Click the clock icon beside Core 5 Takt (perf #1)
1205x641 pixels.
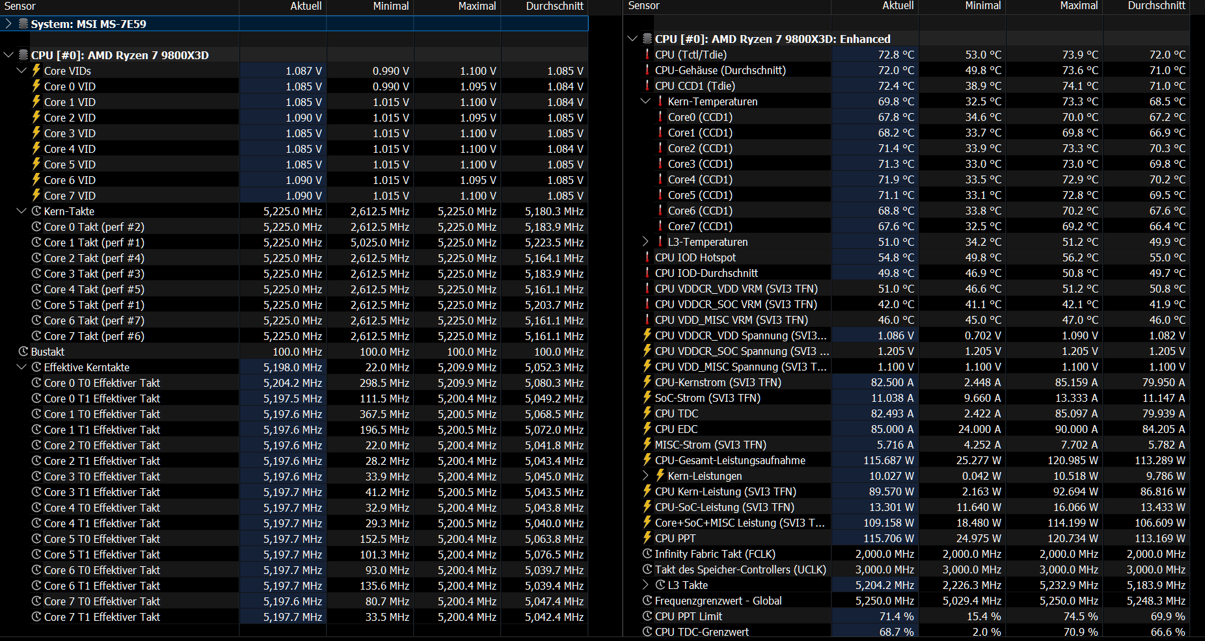pos(36,305)
